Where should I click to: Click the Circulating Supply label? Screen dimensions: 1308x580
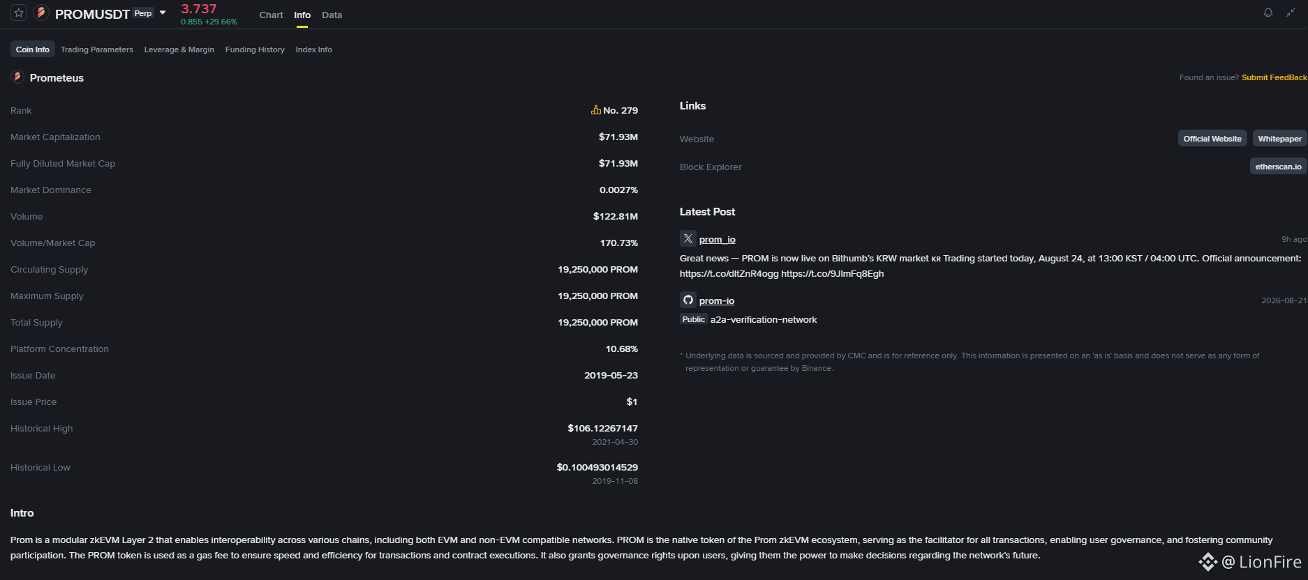click(x=49, y=269)
